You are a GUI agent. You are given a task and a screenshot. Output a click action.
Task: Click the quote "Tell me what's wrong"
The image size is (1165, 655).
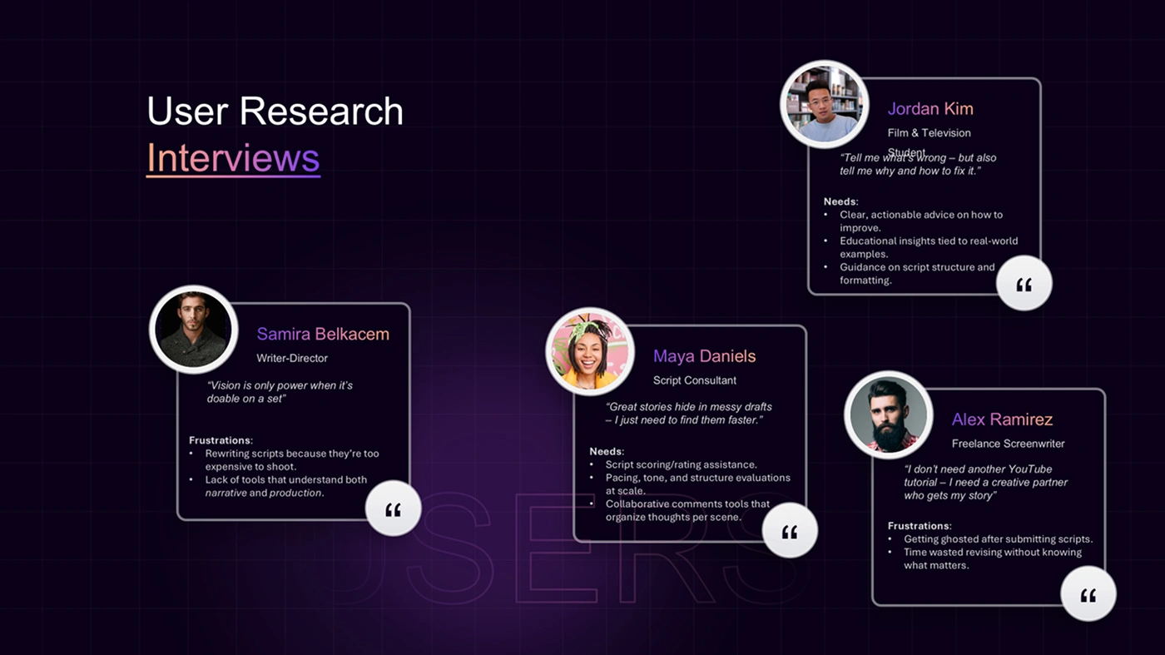[918, 164]
